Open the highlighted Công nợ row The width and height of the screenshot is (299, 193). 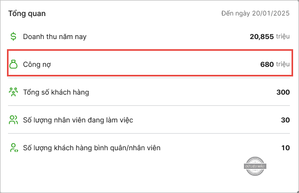[150, 63]
